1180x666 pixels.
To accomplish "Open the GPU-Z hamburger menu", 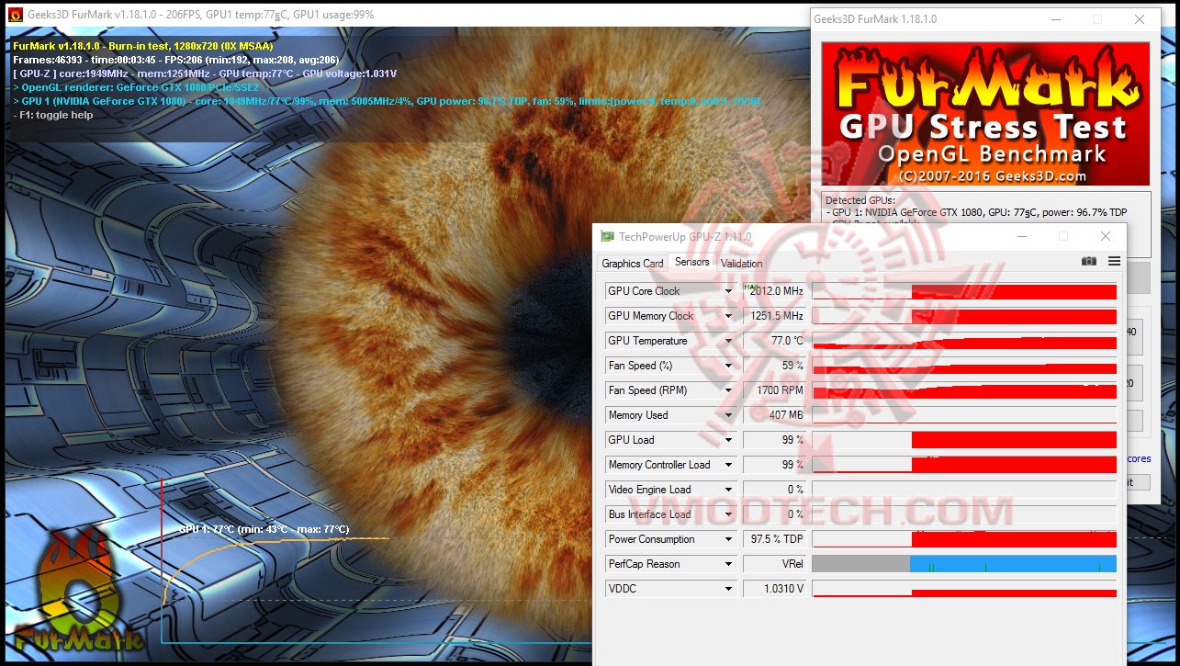I will coord(1114,262).
